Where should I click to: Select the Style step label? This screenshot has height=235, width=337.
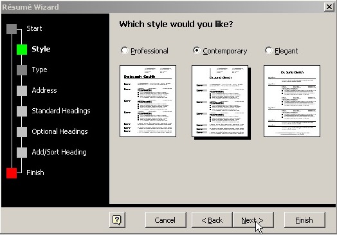(41, 49)
